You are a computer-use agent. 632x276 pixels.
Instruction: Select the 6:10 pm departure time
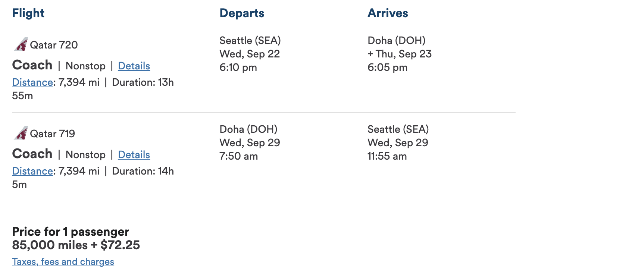238,68
